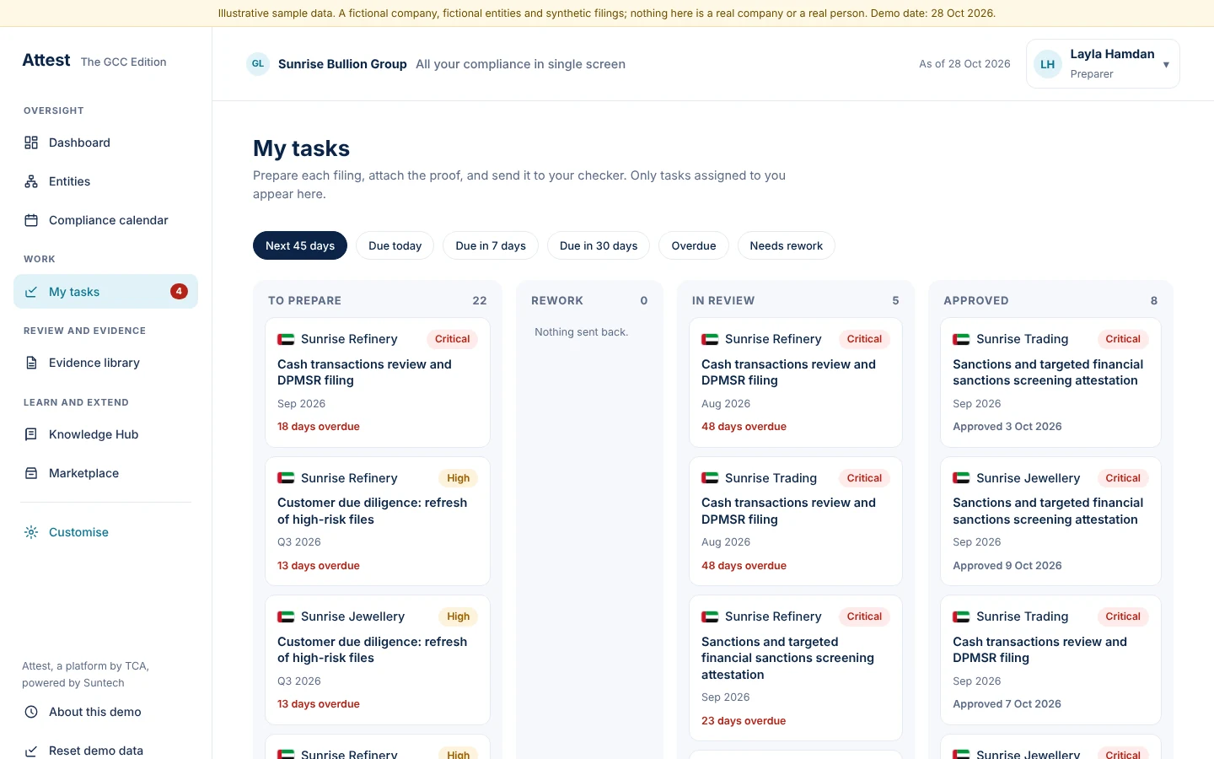Click the REWORK column header
This screenshot has width=1214, height=759.
[x=557, y=300]
